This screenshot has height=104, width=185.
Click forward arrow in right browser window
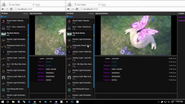73,9
